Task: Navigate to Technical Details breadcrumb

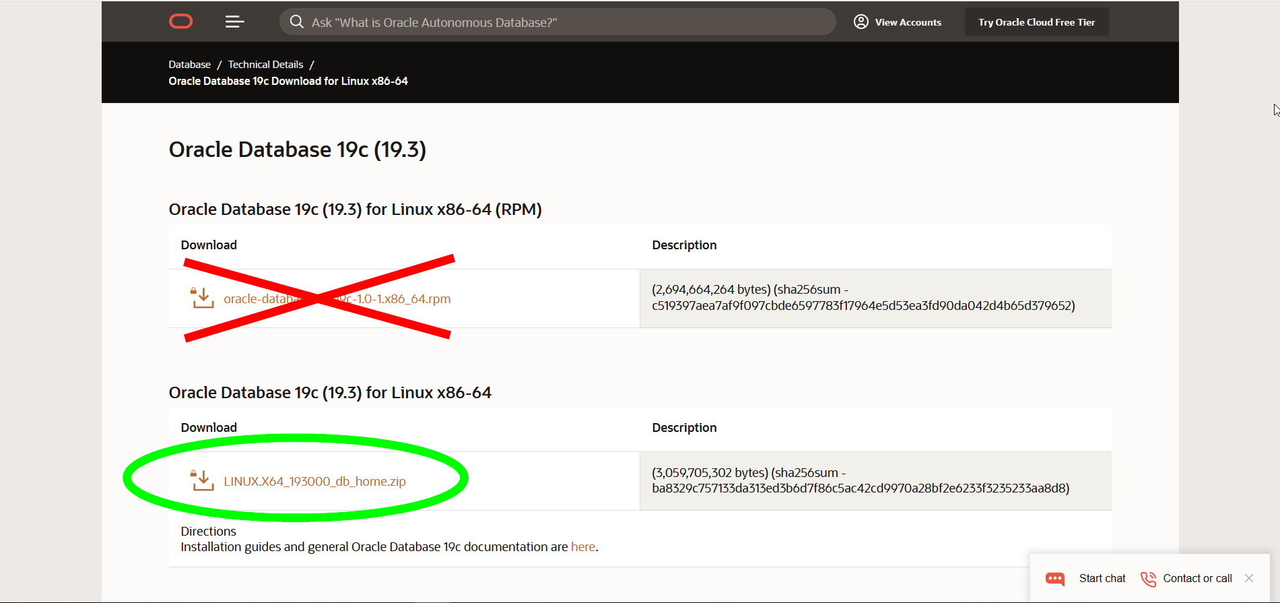Action: [265, 65]
